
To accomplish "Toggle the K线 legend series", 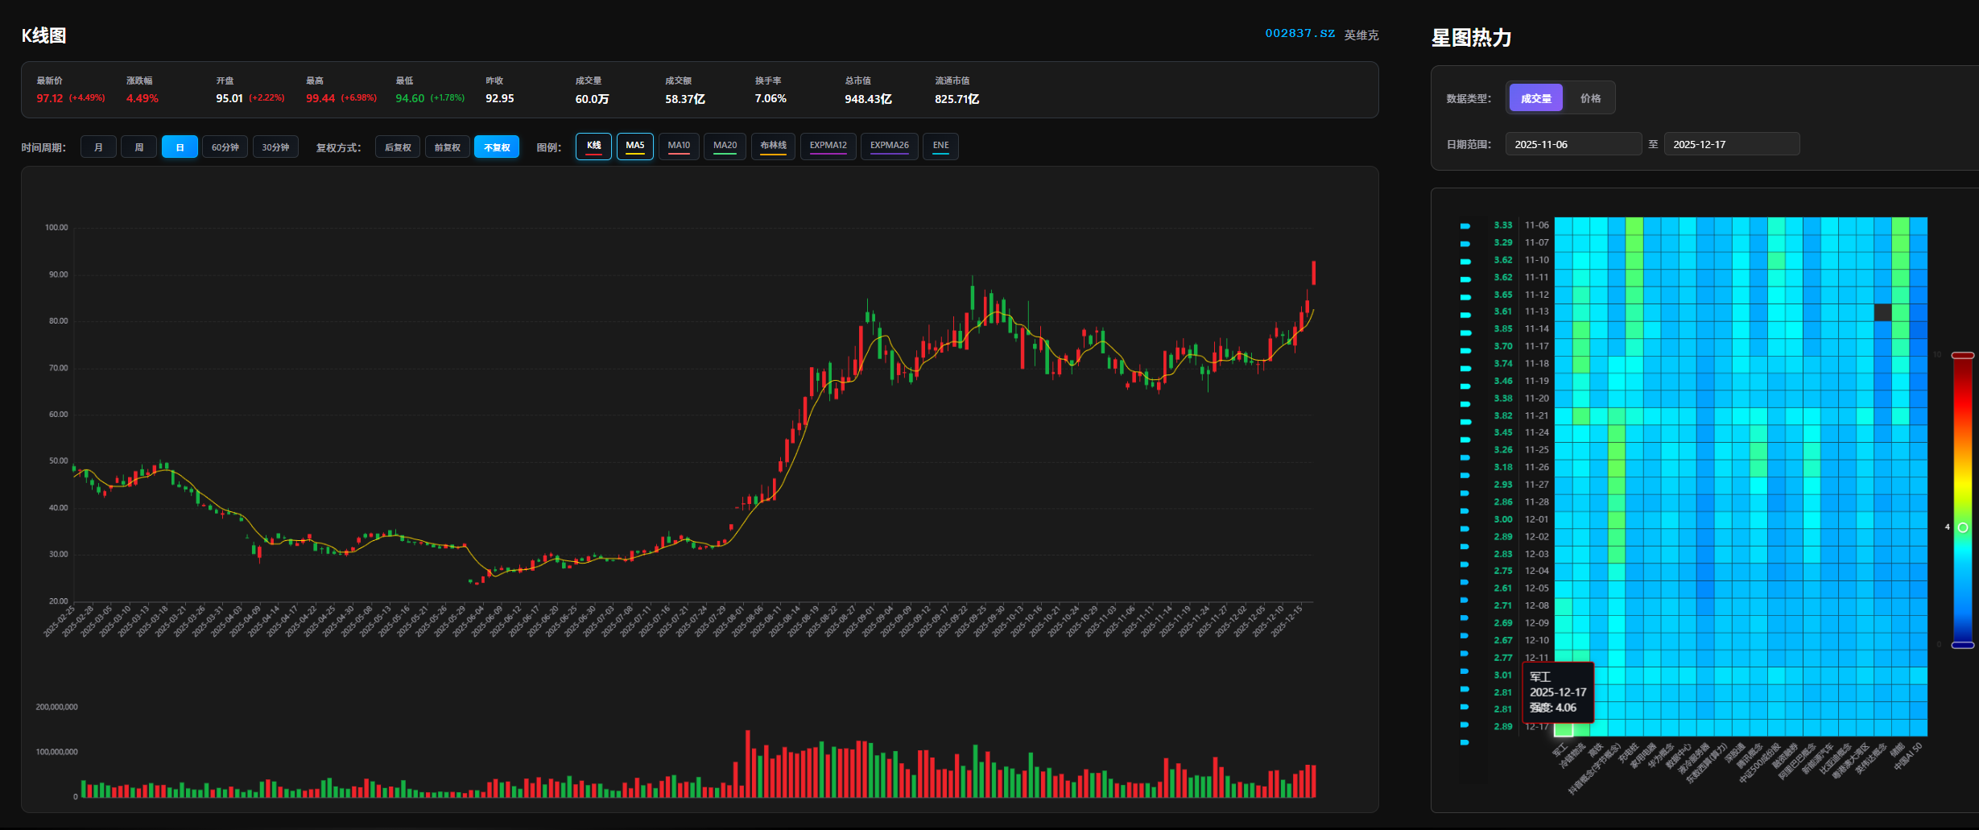I will [593, 146].
